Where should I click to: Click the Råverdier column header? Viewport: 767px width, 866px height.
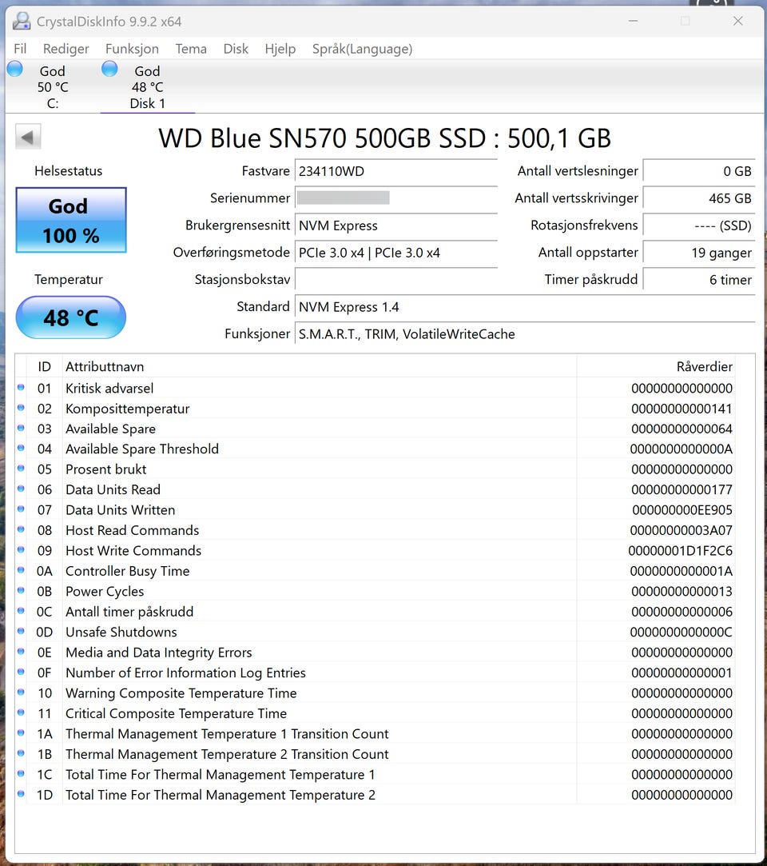coord(656,366)
